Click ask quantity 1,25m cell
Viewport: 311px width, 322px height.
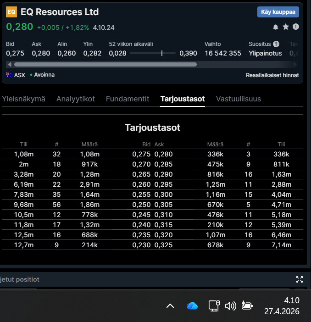click(x=216, y=184)
